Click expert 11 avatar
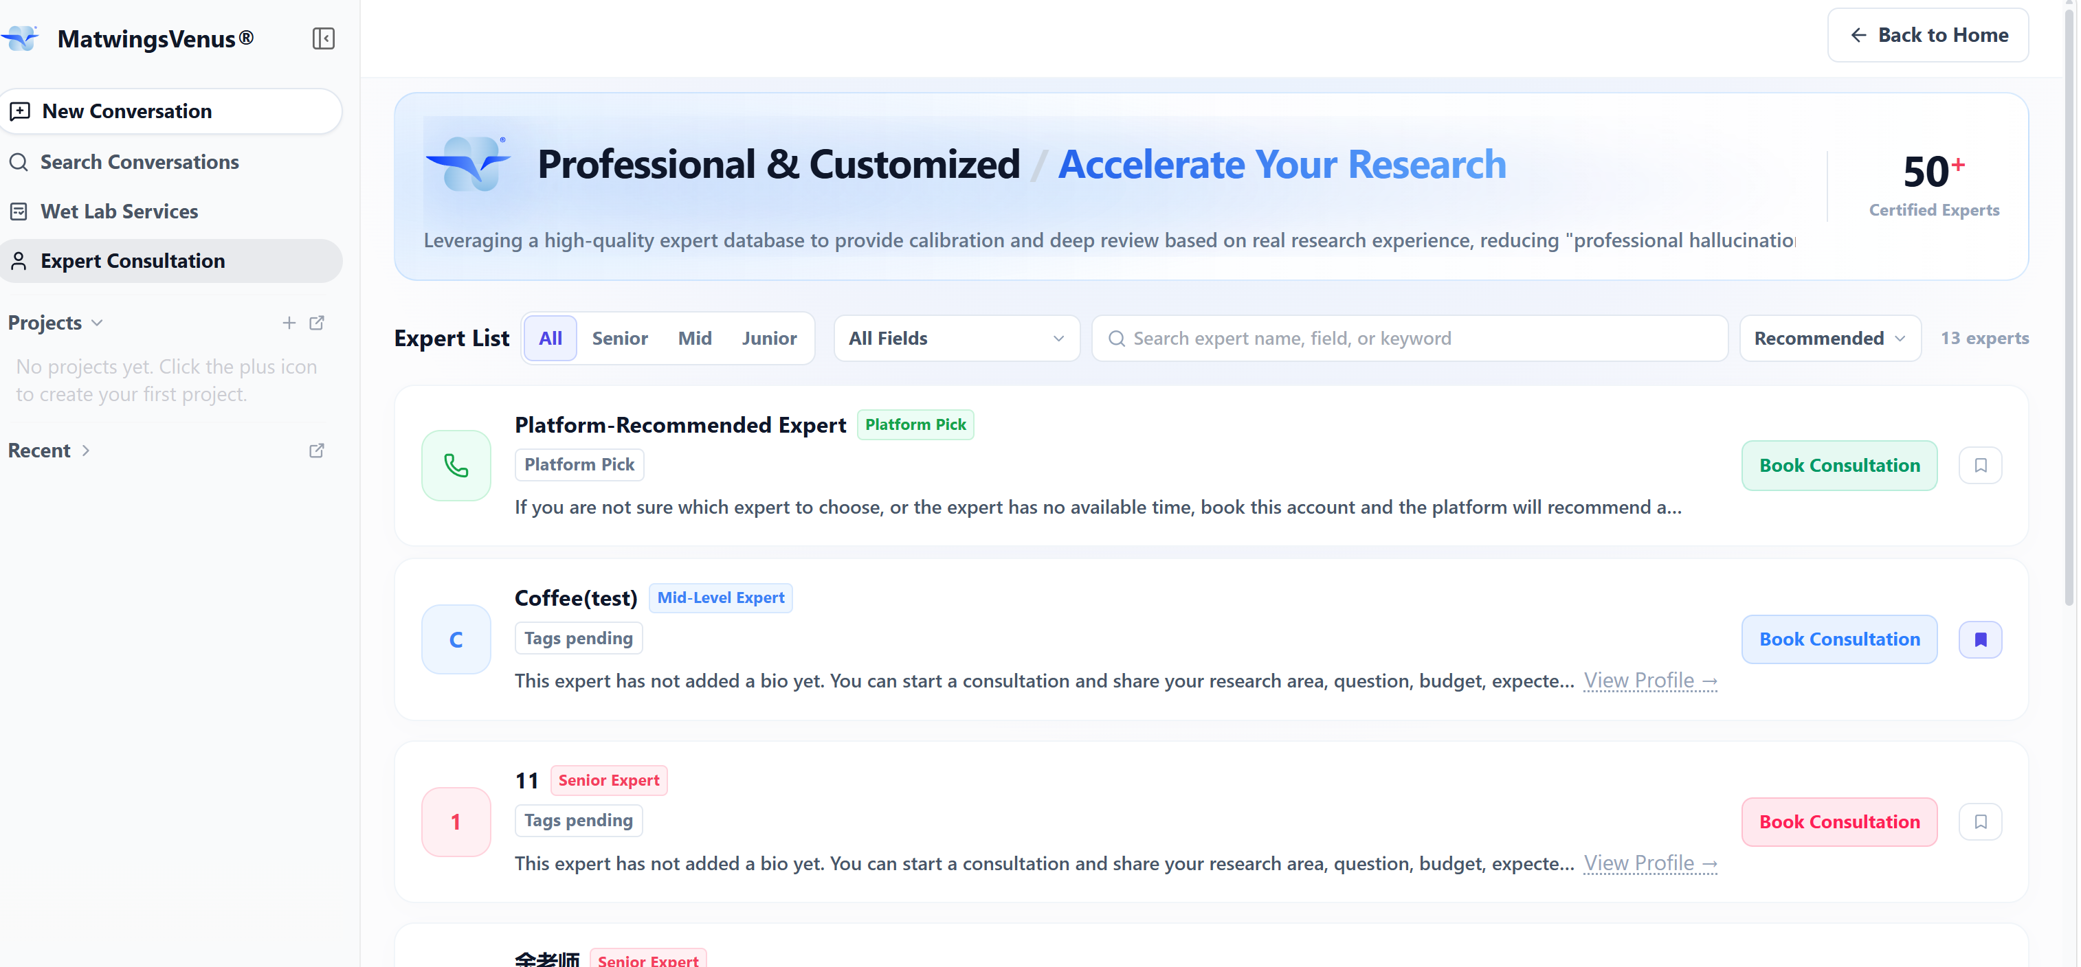2081x967 pixels. [456, 821]
